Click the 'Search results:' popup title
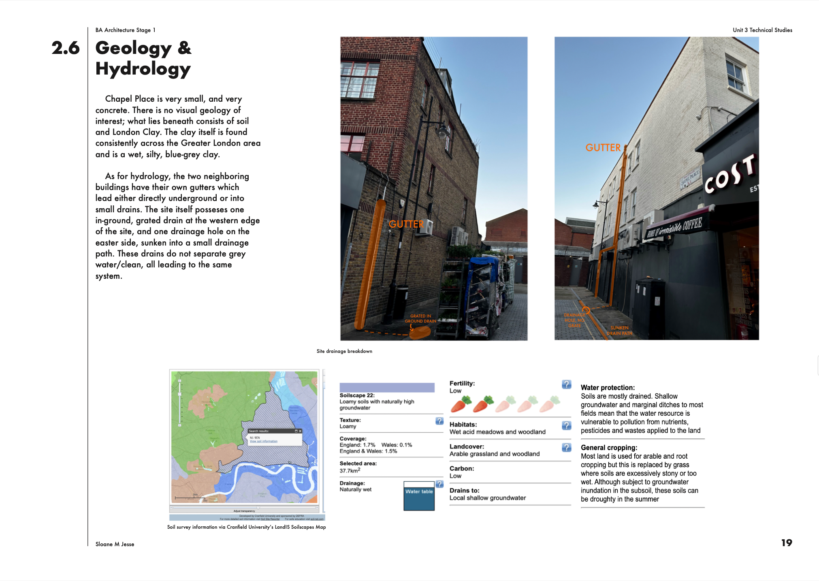Image resolution: width=819 pixels, height=581 pixels. pos(259,431)
